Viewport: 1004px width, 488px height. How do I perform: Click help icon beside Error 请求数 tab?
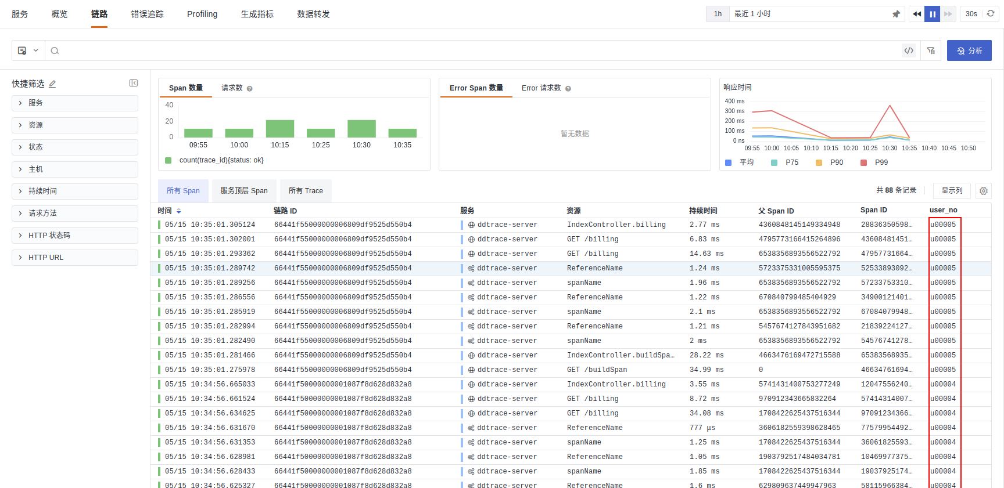tap(568, 88)
